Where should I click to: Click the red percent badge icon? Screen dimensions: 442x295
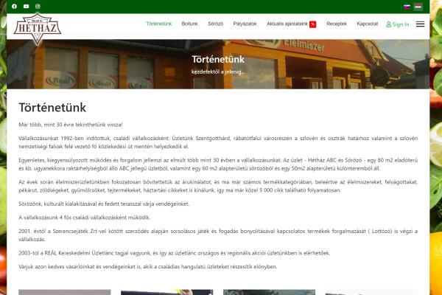(313, 24)
